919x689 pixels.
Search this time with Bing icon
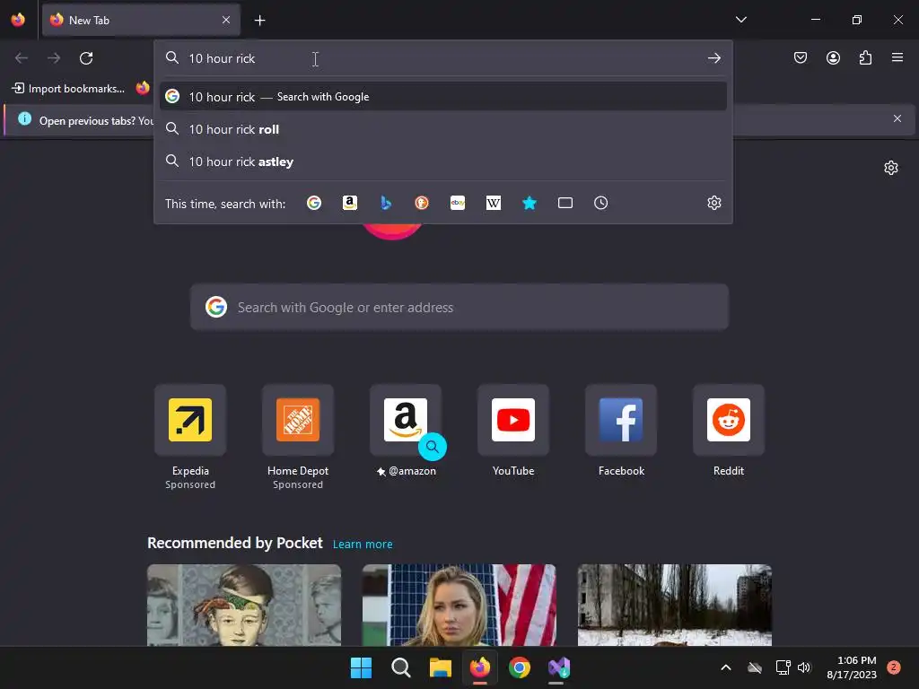(x=386, y=203)
